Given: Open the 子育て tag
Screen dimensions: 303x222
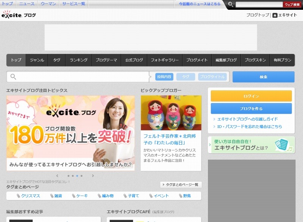Looking at the screenshot, I should click(x=133, y=196).
